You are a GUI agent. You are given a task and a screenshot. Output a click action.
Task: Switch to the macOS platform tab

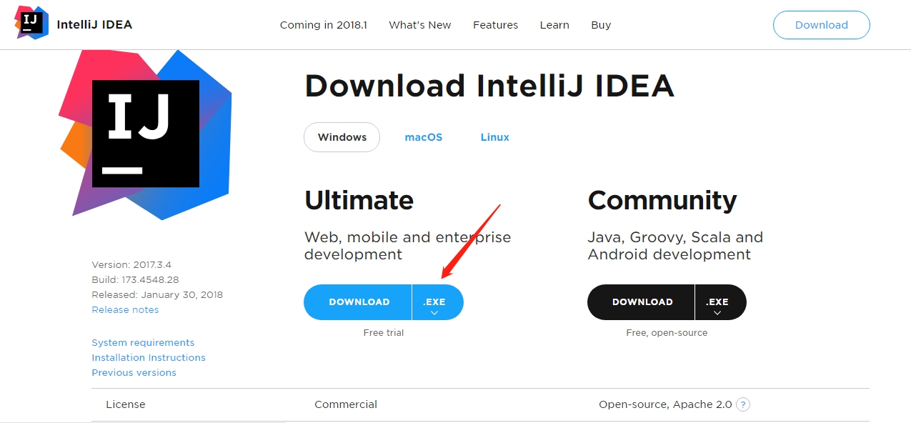click(424, 137)
